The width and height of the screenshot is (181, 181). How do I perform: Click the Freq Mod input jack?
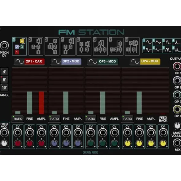pyautogui.click(x=4, y=133)
